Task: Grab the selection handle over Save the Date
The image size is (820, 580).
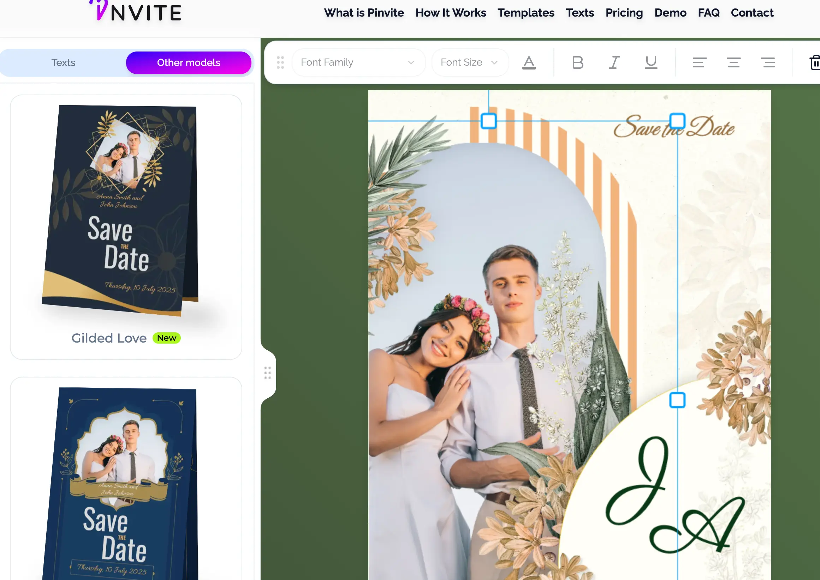Action: pos(677,121)
